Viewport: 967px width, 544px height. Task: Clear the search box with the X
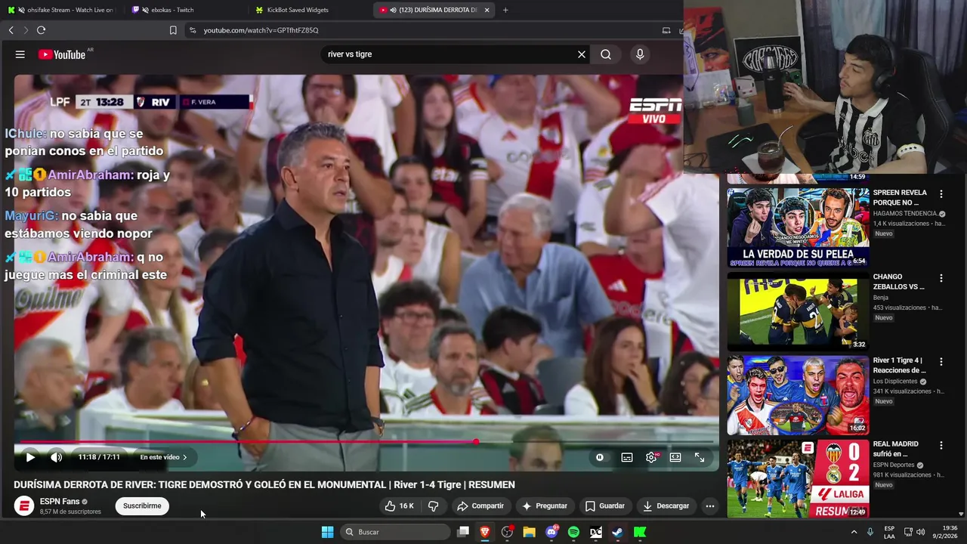pyautogui.click(x=582, y=54)
